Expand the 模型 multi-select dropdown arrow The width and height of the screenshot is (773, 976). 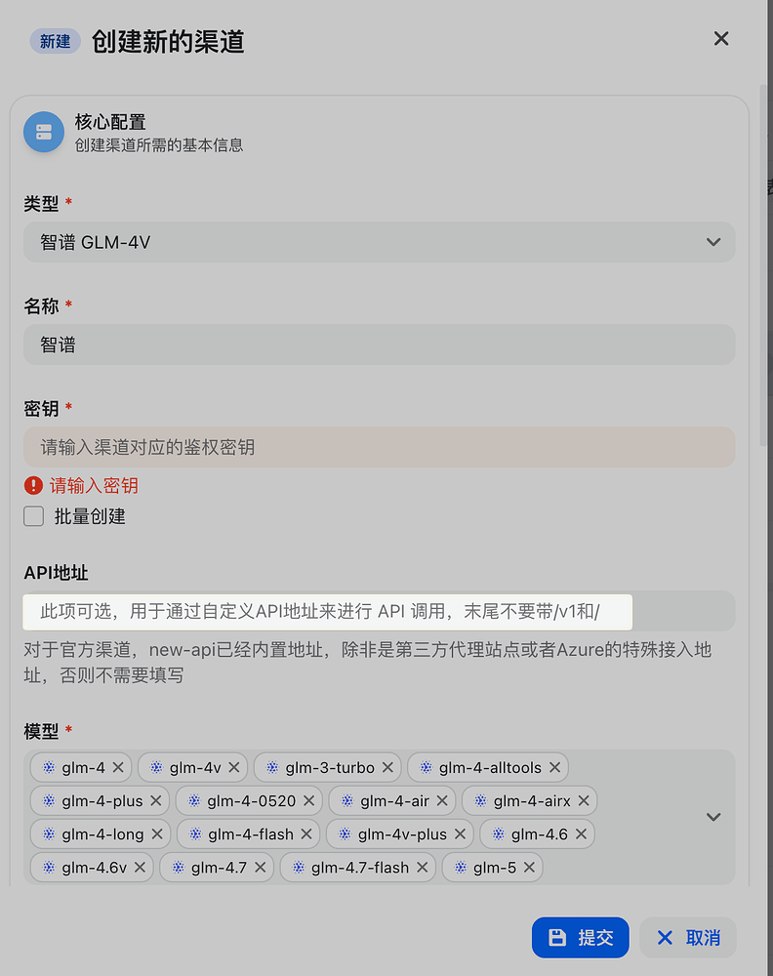pos(713,817)
